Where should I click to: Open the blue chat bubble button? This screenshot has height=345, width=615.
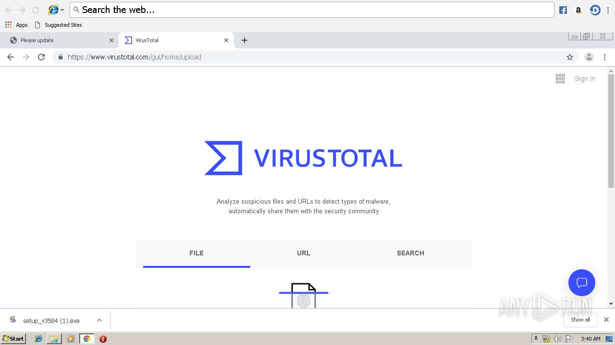click(x=582, y=283)
